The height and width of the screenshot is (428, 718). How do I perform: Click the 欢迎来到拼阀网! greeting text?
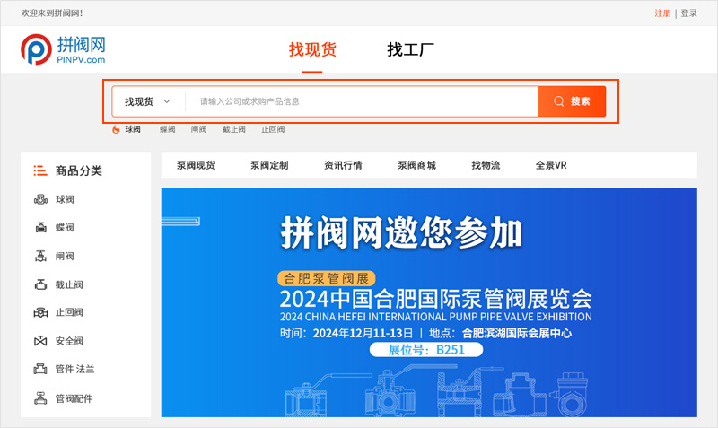point(51,13)
